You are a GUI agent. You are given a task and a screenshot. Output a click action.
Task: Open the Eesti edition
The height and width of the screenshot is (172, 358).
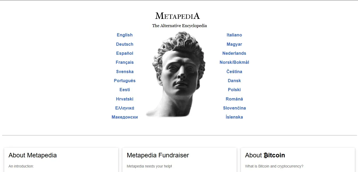(x=125, y=90)
